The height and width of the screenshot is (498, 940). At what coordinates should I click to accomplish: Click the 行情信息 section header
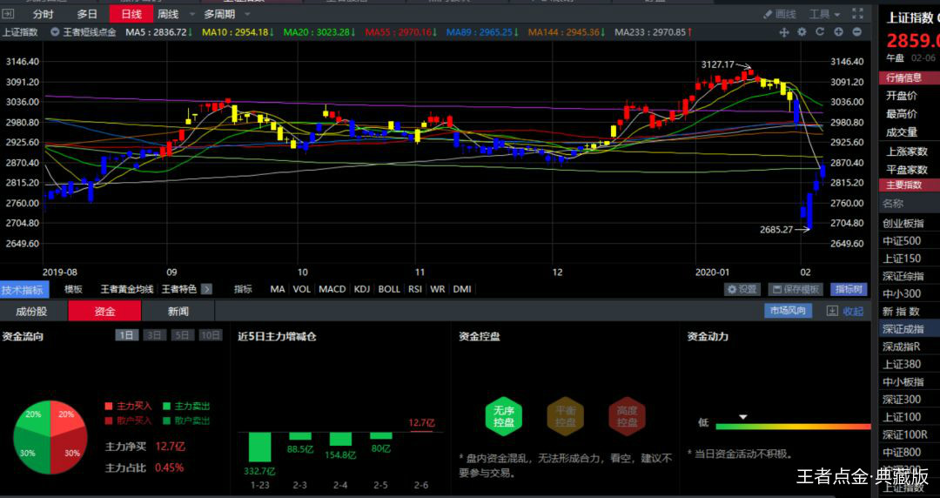[909, 77]
